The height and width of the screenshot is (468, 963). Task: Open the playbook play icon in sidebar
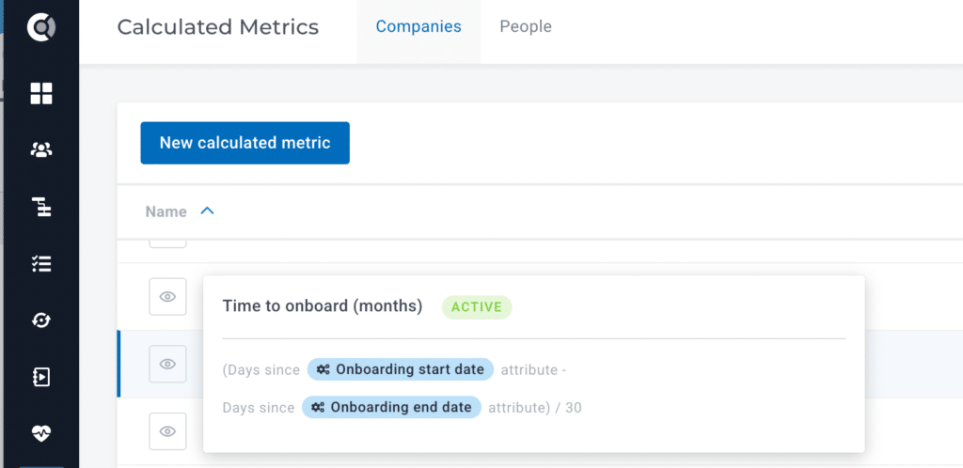click(41, 377)
